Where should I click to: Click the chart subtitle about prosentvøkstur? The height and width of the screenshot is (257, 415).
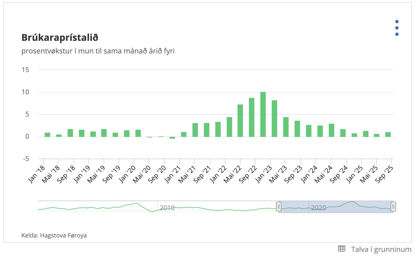(98, 51)
